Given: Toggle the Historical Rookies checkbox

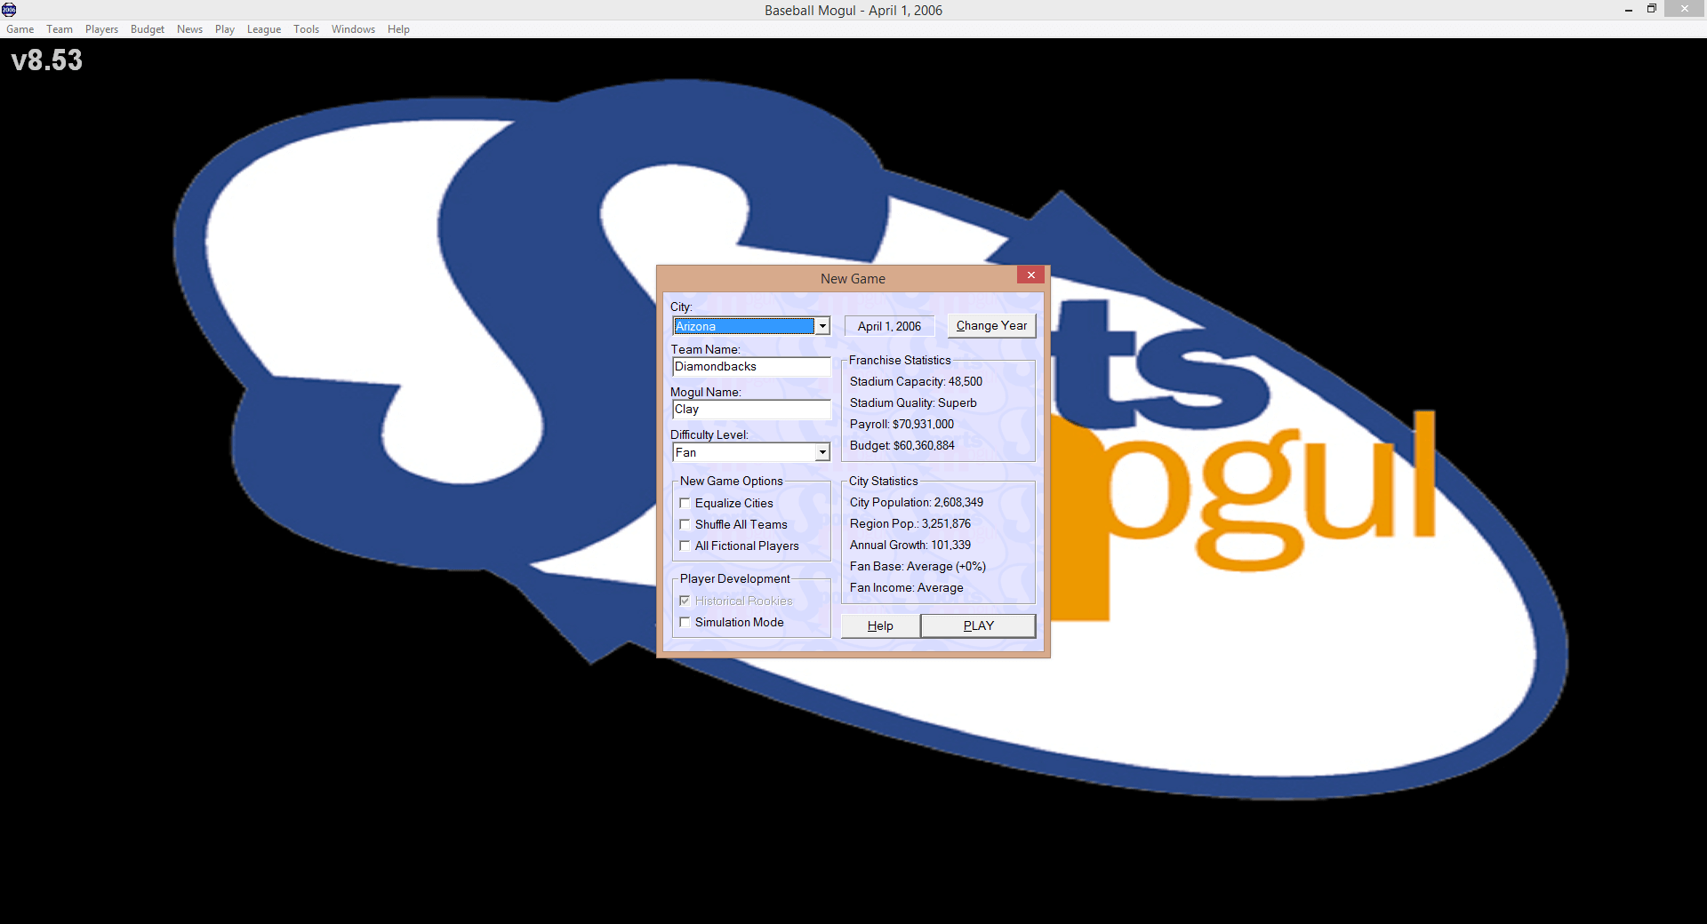Looking at the screenshot, I should coord(685,601).
